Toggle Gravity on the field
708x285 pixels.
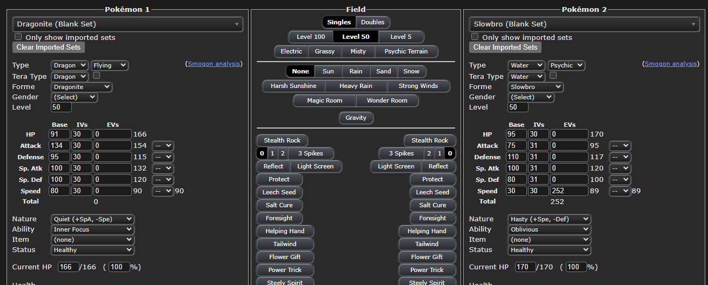point(356,118)
